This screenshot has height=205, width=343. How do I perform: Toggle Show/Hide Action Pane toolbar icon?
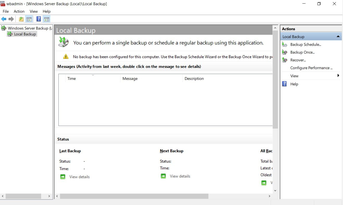(47, 19)
